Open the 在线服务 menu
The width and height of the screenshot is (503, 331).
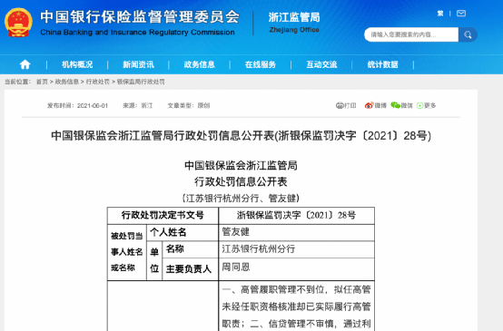(261, 64)
